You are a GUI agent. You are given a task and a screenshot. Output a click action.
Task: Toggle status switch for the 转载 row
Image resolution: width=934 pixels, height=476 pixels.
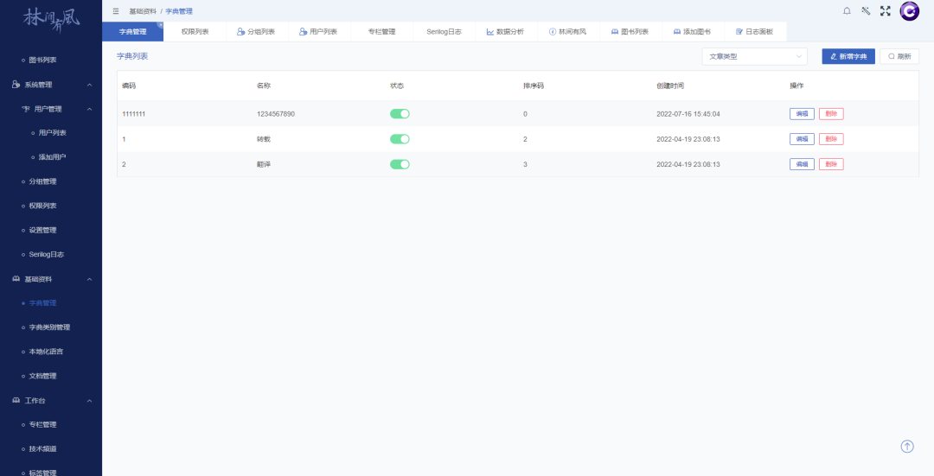pyautogui.click(x=400, y=139)
